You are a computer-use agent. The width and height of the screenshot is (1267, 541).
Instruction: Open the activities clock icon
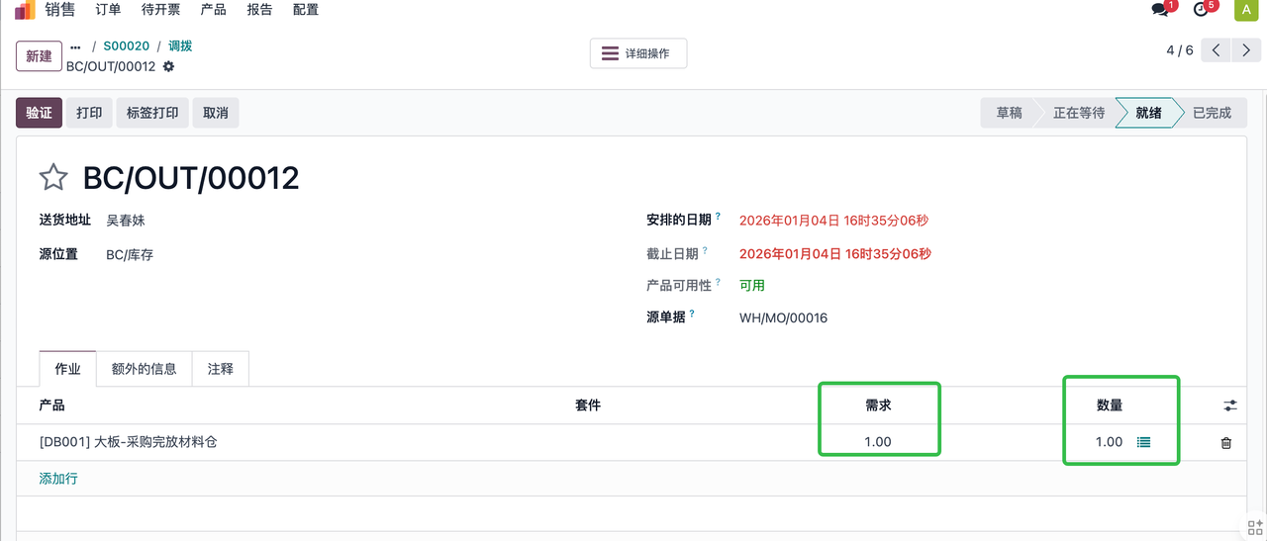(1202, 10)
